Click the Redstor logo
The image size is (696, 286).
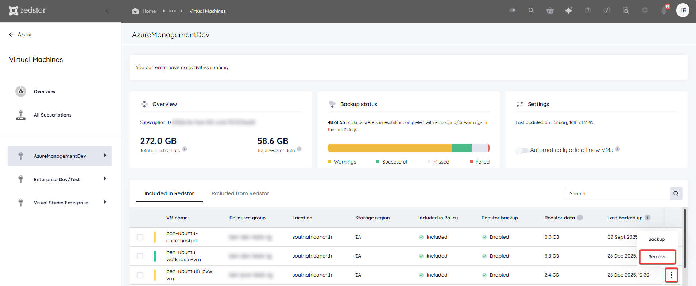click(x=27, y=11)
